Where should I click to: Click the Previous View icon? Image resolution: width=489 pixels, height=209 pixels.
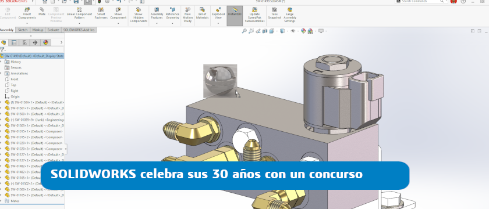258,31
